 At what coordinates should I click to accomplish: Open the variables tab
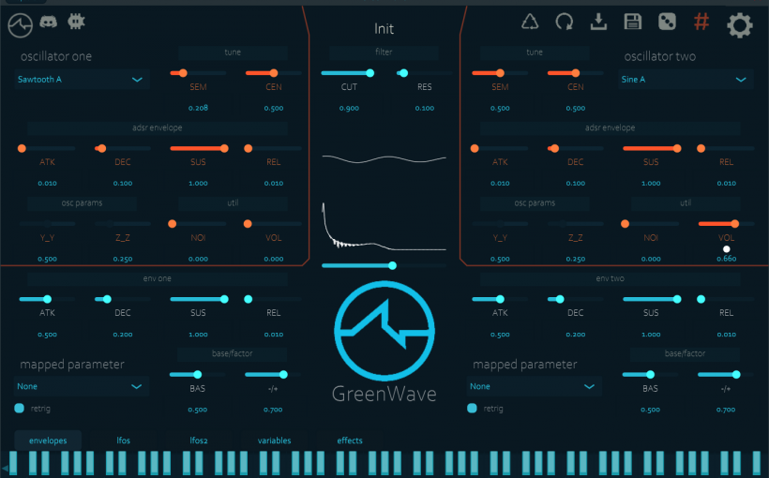275,441
